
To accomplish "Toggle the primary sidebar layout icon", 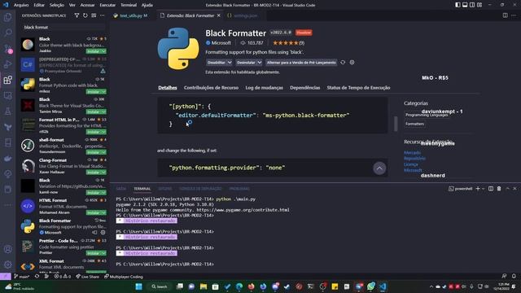I will click(x=458, y=5).
